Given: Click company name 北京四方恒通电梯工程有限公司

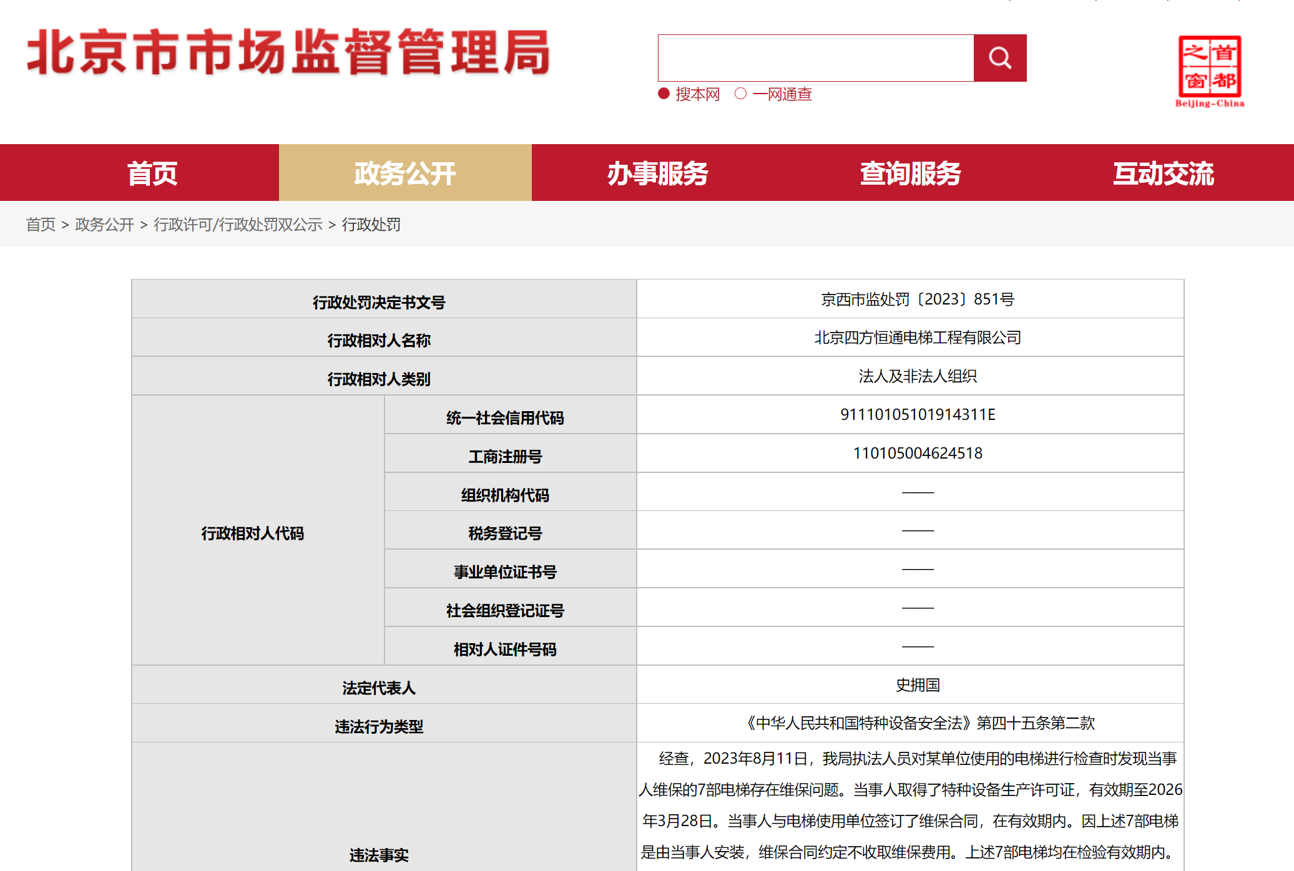Looking at the screenshot, I should [918, 338].
